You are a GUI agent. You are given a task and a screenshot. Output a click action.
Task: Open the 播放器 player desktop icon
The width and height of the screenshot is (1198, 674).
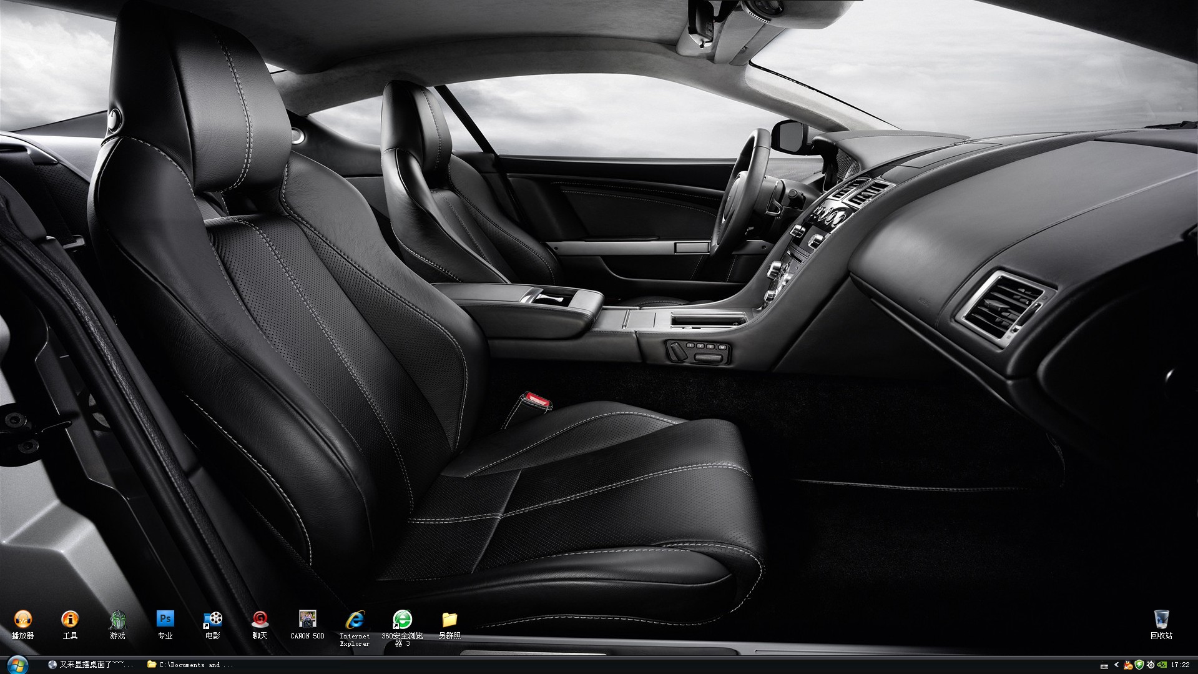point(22,625)
